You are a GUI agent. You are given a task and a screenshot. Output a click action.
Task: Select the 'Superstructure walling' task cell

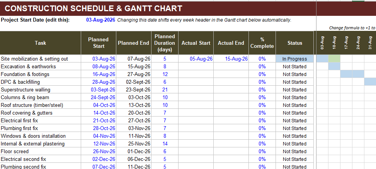pos(41,90)
